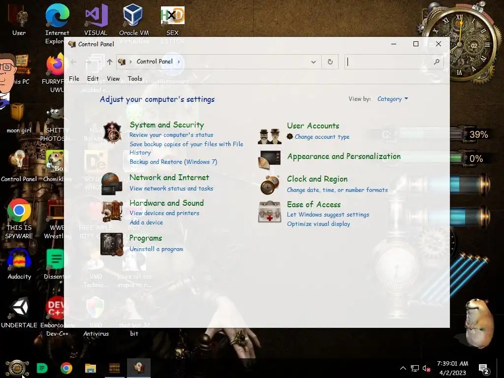
Task: Expand the address bar history dropdown
Action: tap(314, 62)
